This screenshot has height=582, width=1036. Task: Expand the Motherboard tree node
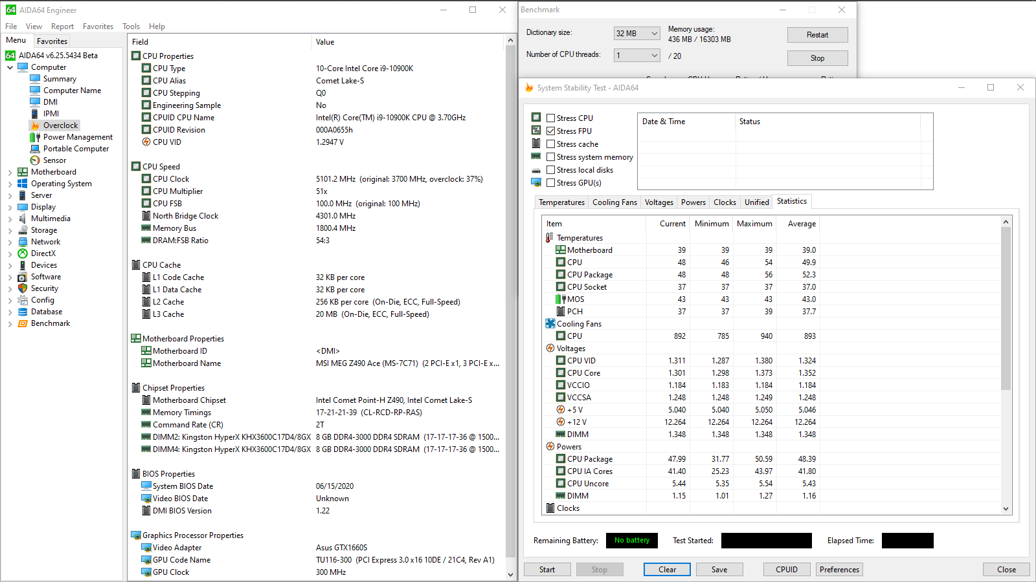[x=10, y=172]
